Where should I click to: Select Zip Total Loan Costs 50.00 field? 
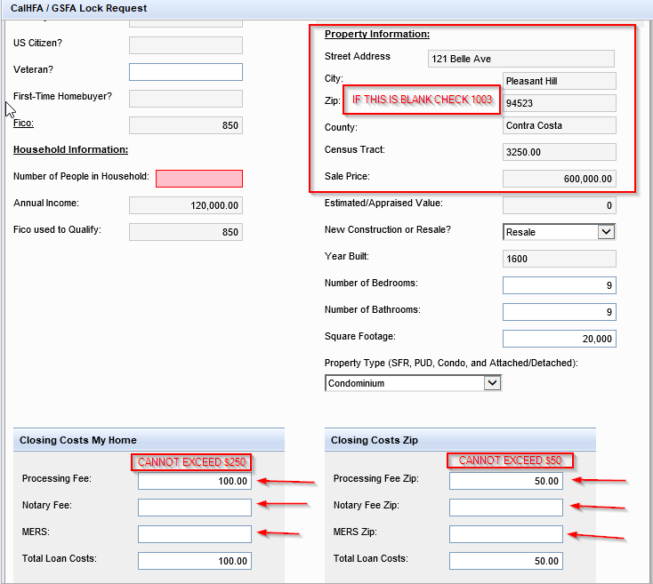click(x=506, y=561)
